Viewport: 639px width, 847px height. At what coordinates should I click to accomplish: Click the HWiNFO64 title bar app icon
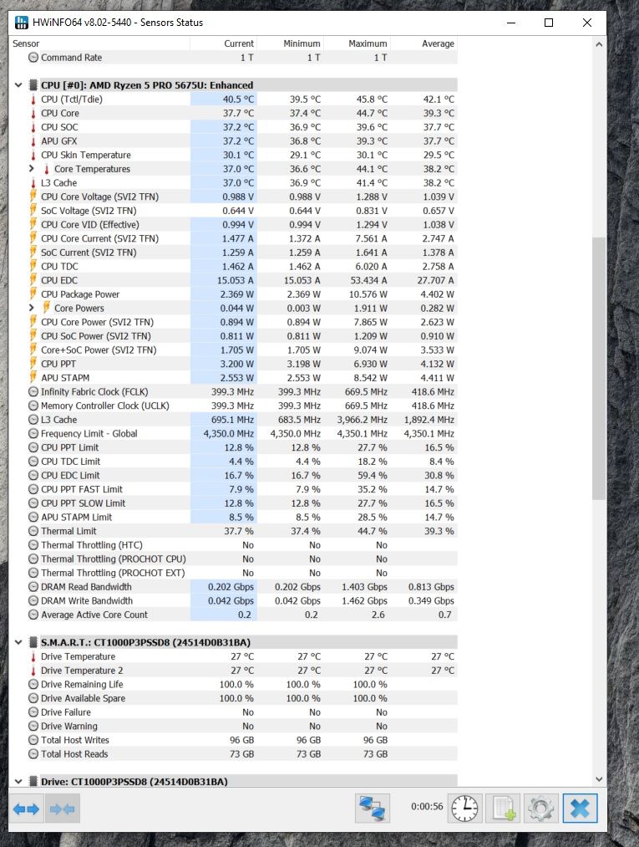[22, 22]
